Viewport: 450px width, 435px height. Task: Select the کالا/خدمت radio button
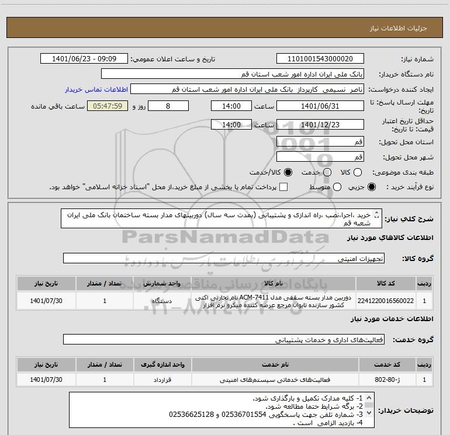pos(288,172)
